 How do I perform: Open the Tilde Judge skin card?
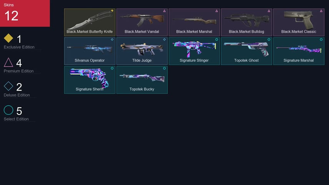(142, 51)
